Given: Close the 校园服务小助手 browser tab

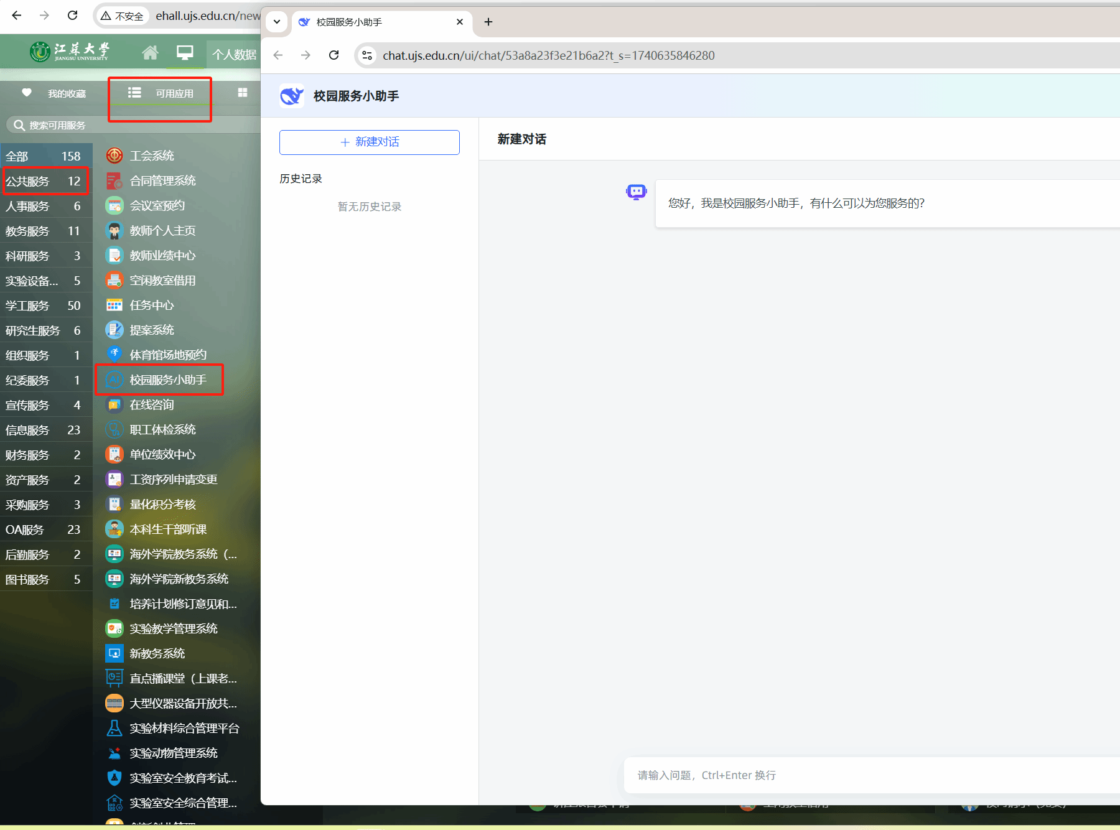Looking at the screenshot, I should click(x=460, y=22).
